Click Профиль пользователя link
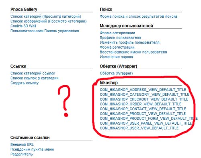Viewport: 201px width, 158px height. [x=120, y=38]
